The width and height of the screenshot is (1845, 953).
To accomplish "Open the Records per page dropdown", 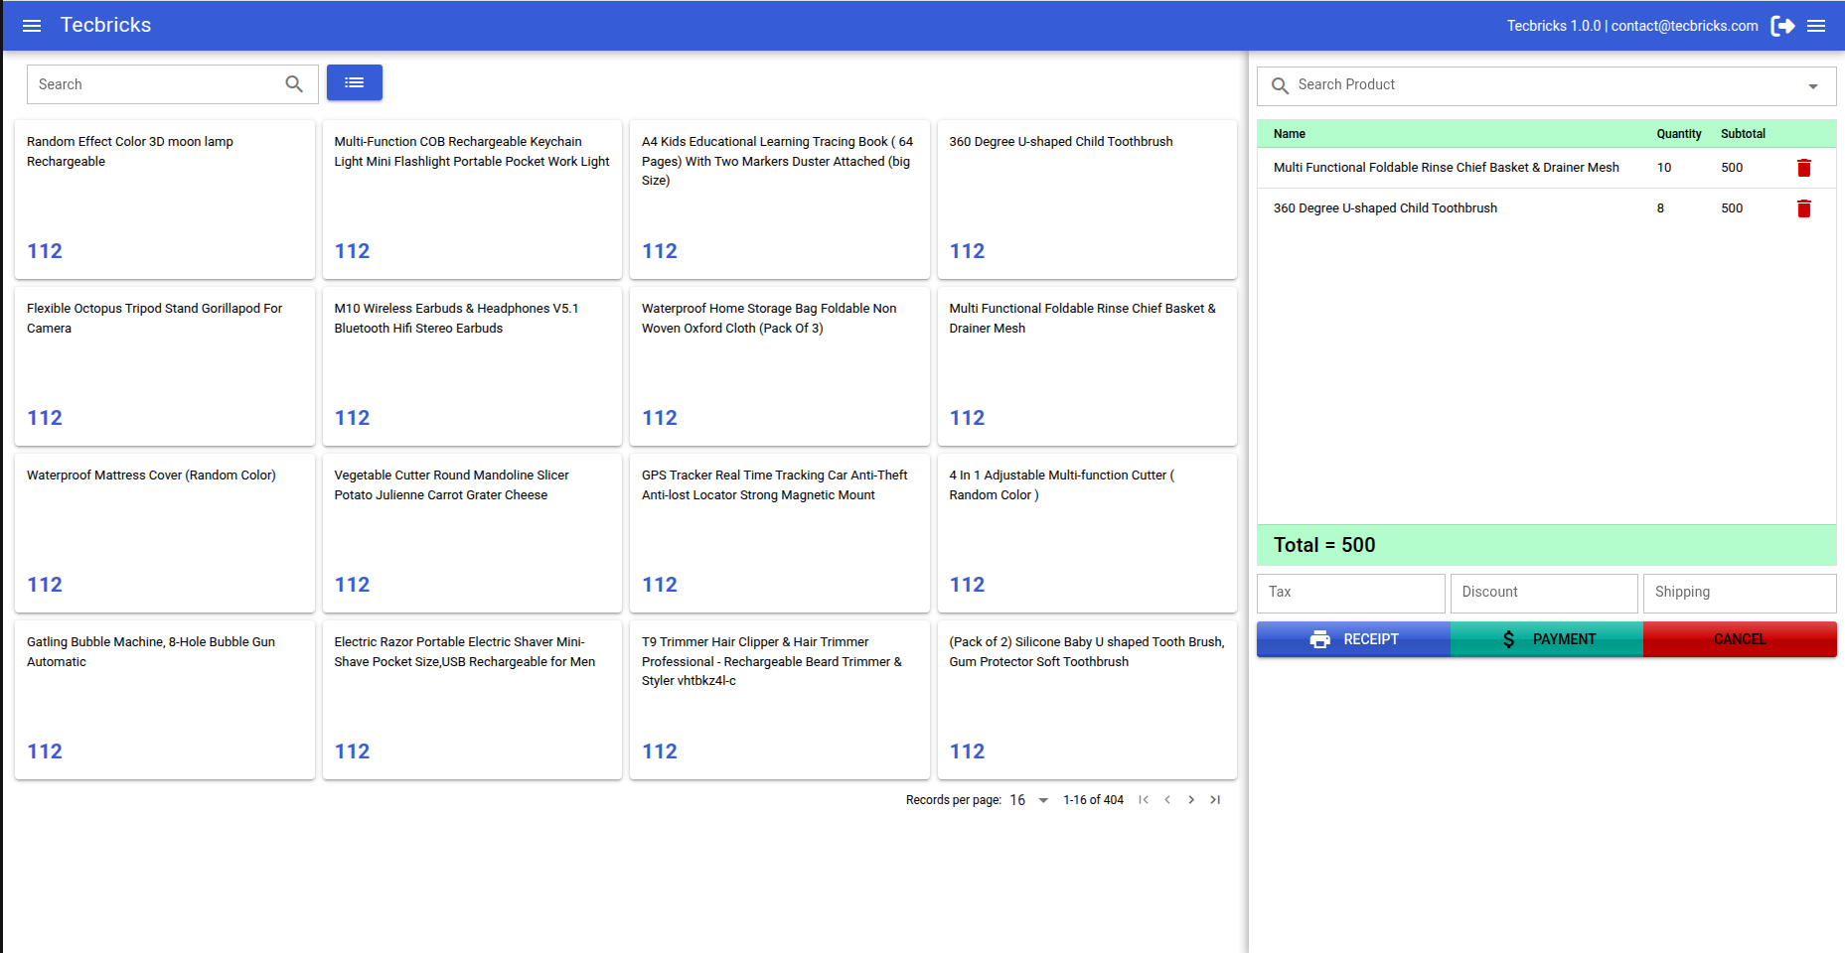I will [x=1029, y=800].
